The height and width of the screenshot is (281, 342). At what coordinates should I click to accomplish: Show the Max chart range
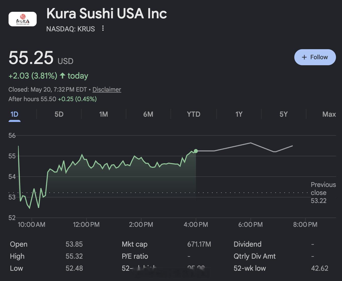(x=329, y=114)
